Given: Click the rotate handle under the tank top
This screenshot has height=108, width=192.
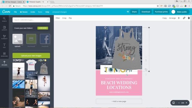Looking at the screenshot, I should pyautogui.click(x=127, y=75).
